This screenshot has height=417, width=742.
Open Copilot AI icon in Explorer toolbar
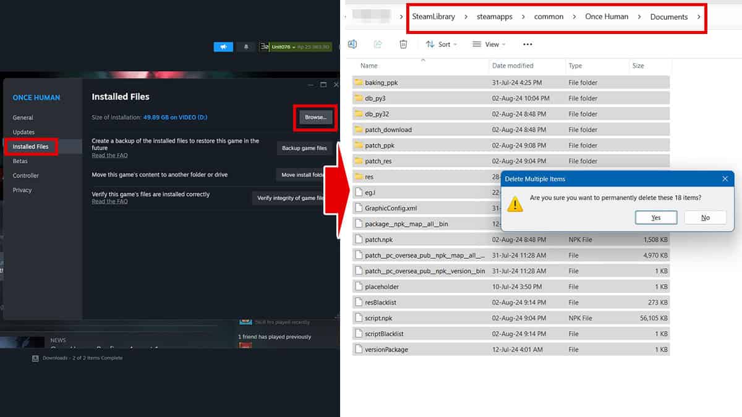(352, 44)
